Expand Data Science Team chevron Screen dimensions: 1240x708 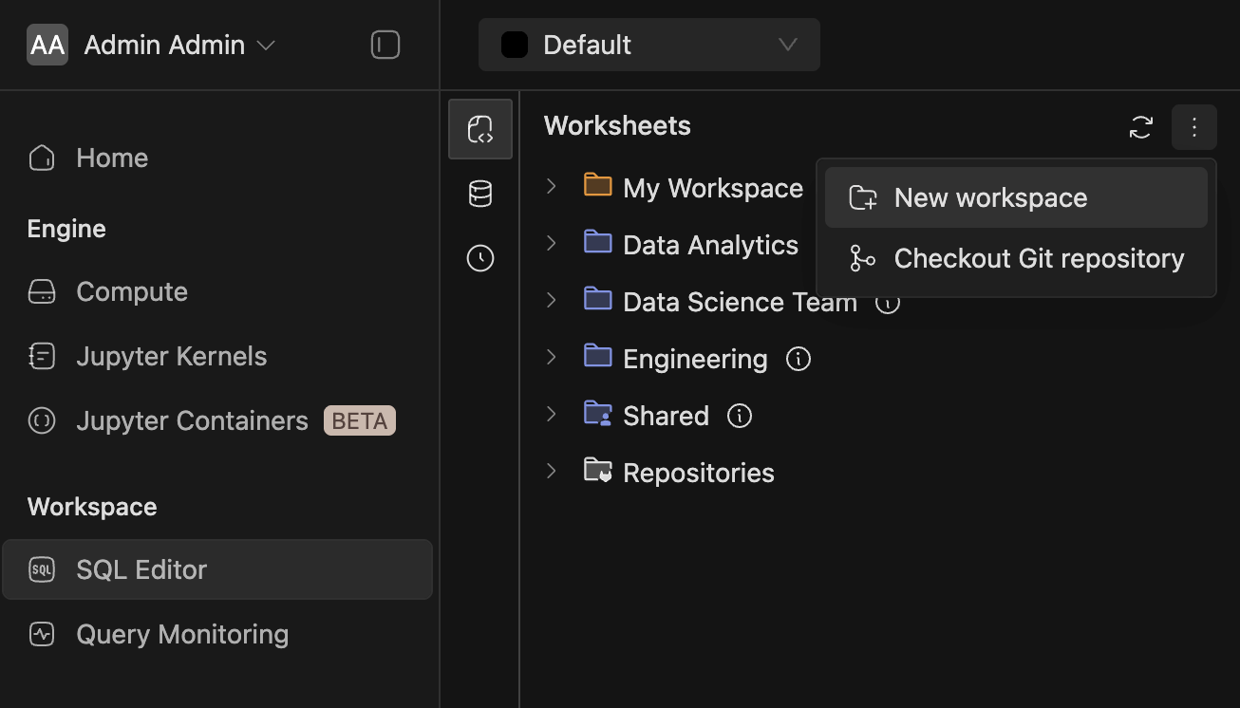pos(552,300)
